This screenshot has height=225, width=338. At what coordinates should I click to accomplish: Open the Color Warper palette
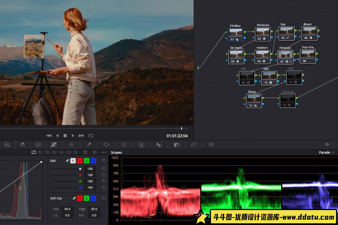71,144
